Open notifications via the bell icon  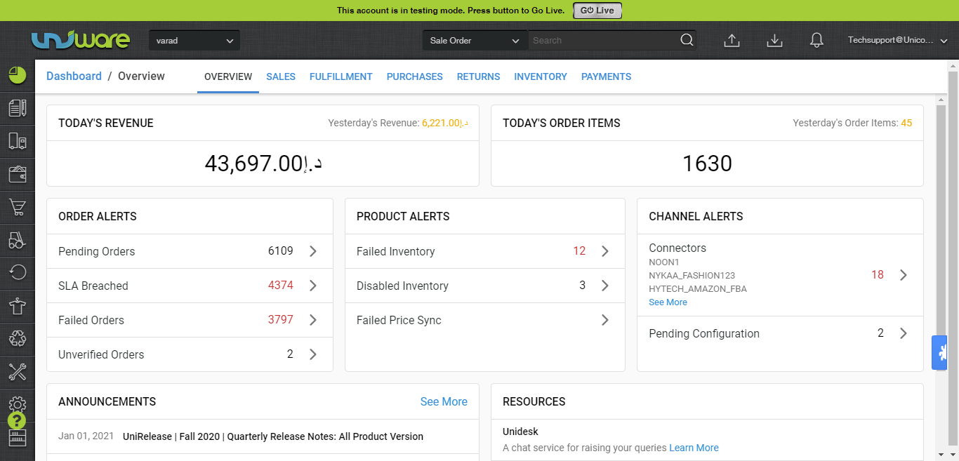[x=816, y=40]
